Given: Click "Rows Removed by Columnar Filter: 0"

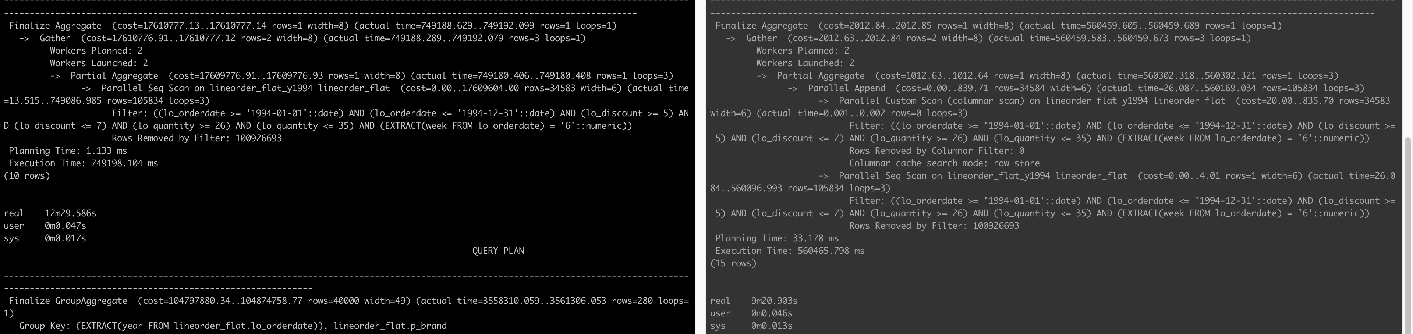Looking at the screenshot, I should point(936,151).
